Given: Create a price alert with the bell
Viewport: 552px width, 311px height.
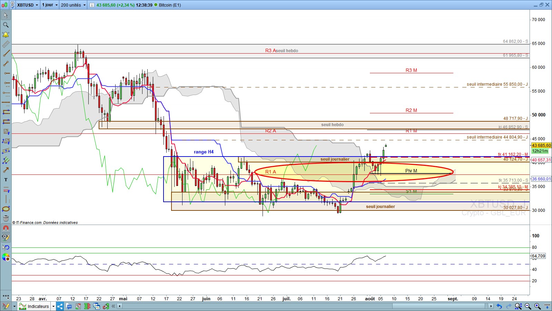Looking at the screenshot, I should pyautogui.click(x=6, y=35).
